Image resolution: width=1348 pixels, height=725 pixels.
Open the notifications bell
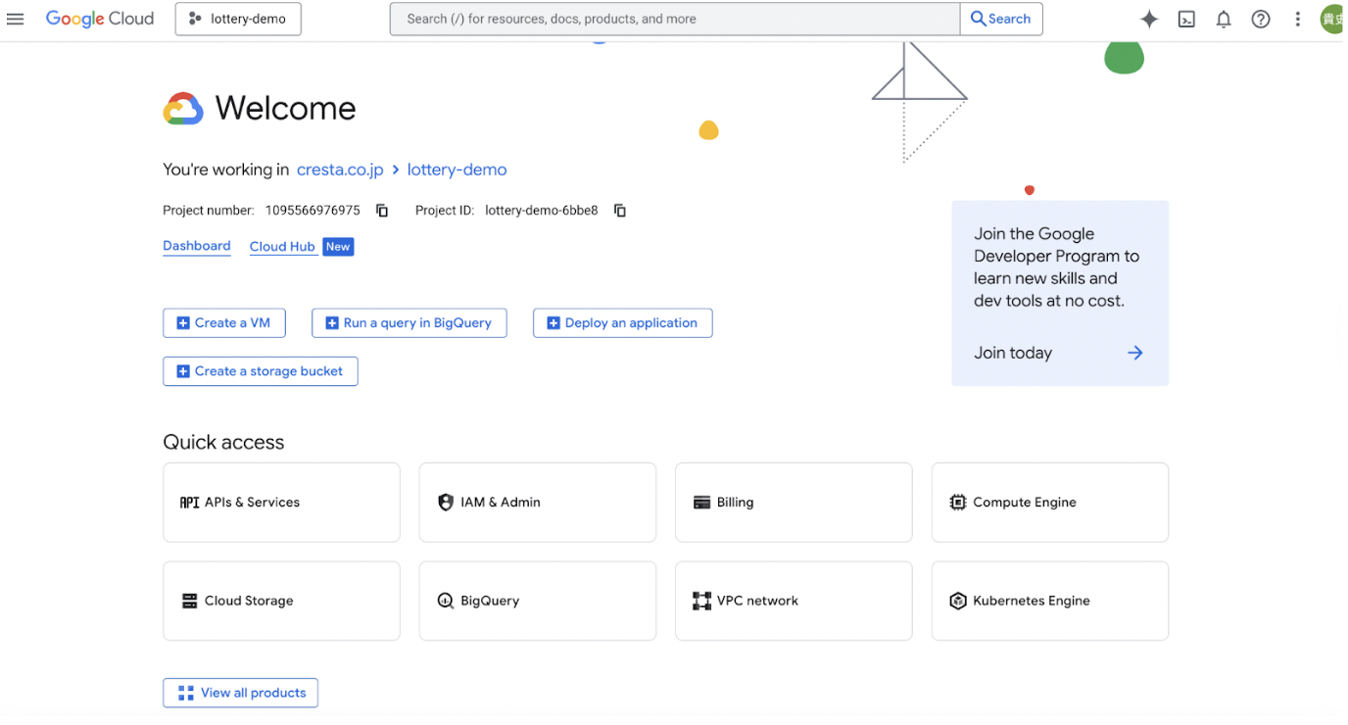[1224, 19]
